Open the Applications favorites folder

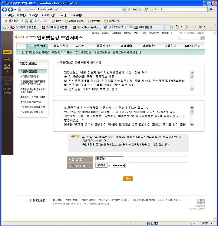coord(75,21)
